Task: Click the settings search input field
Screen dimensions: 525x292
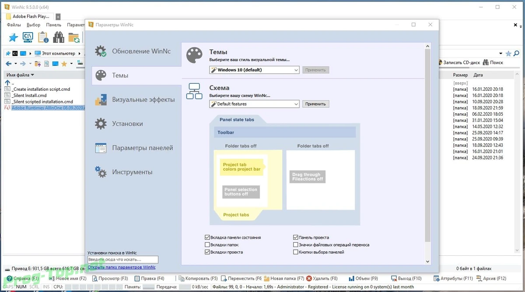Action: coord(123,260)
